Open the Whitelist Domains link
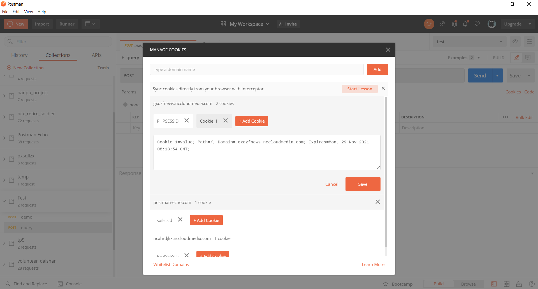 (171, 264)
